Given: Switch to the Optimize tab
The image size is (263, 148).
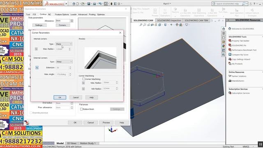Looking at the screenshot, I should click(x=101, y=15).
